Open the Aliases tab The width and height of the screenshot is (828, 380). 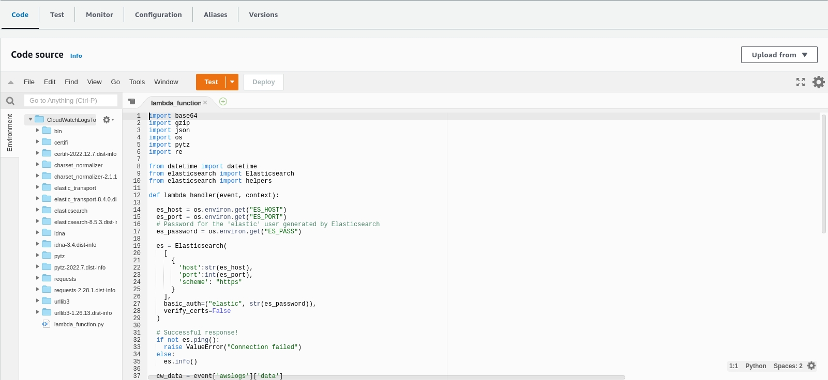tap(215, 14)
